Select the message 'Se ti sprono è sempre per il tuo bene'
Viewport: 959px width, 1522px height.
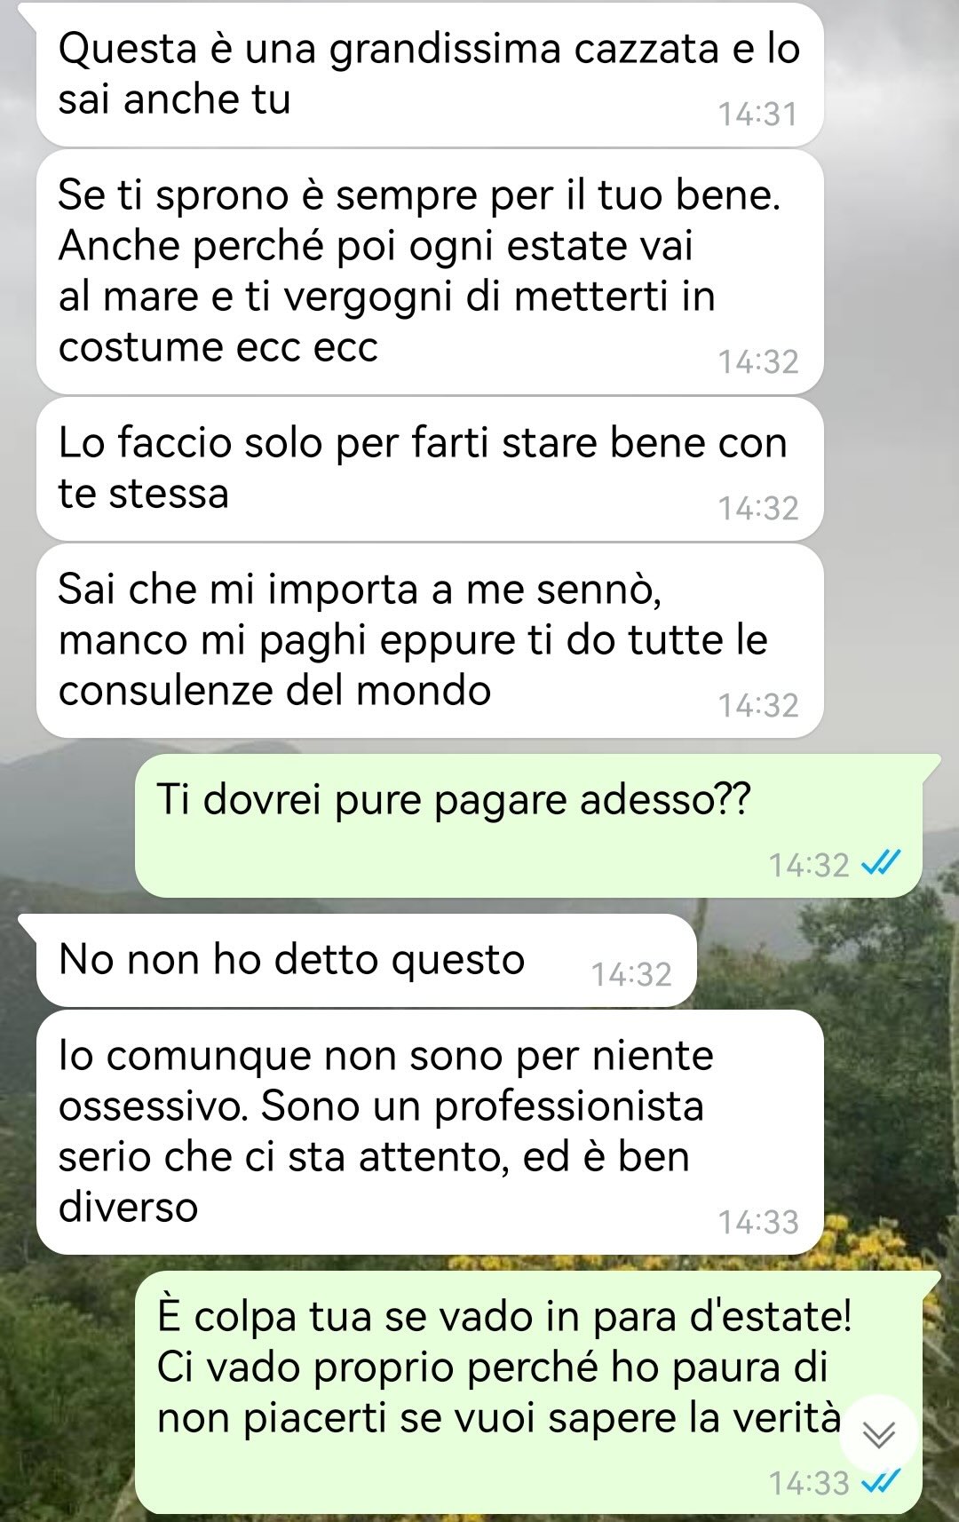coord(430,272)
